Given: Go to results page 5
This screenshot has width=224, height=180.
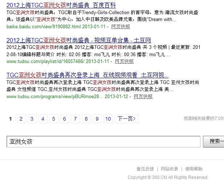Looking at the screenshot, I should click(54, 119).
